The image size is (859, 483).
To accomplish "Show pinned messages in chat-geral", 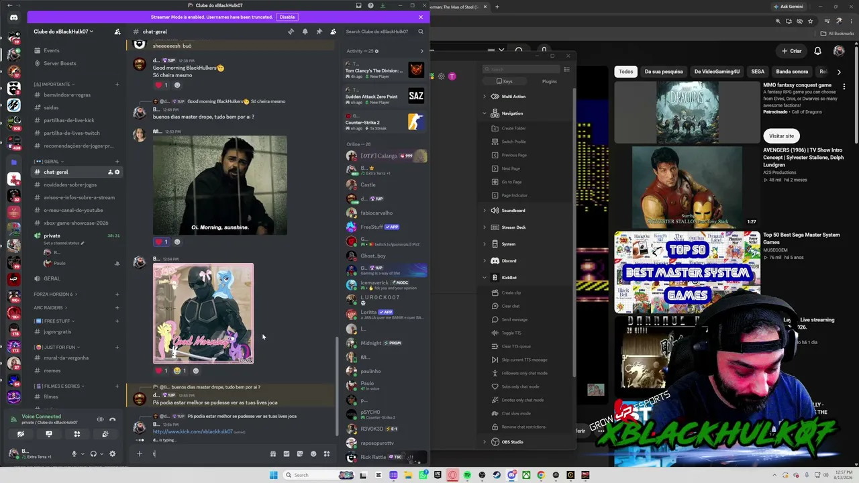I will coord(319,32).
